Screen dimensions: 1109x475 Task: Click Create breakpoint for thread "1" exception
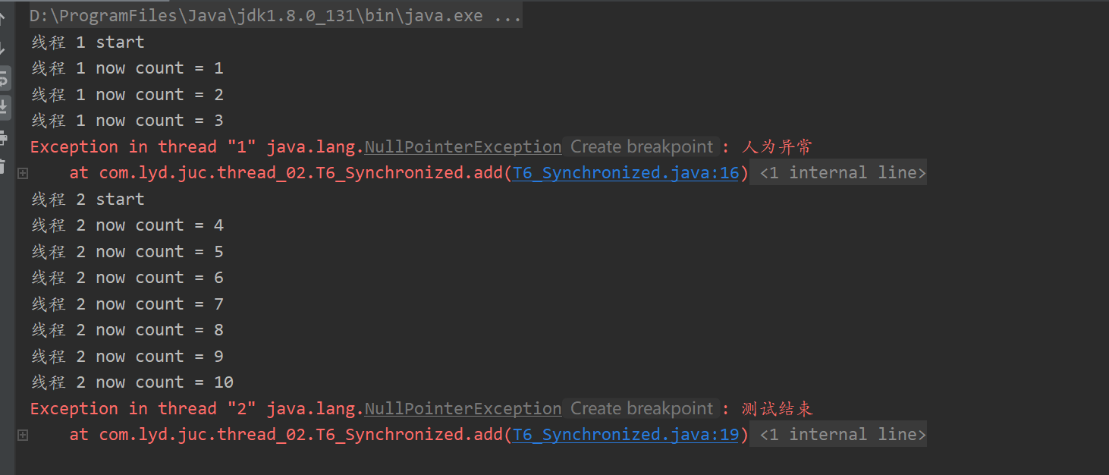642,147
